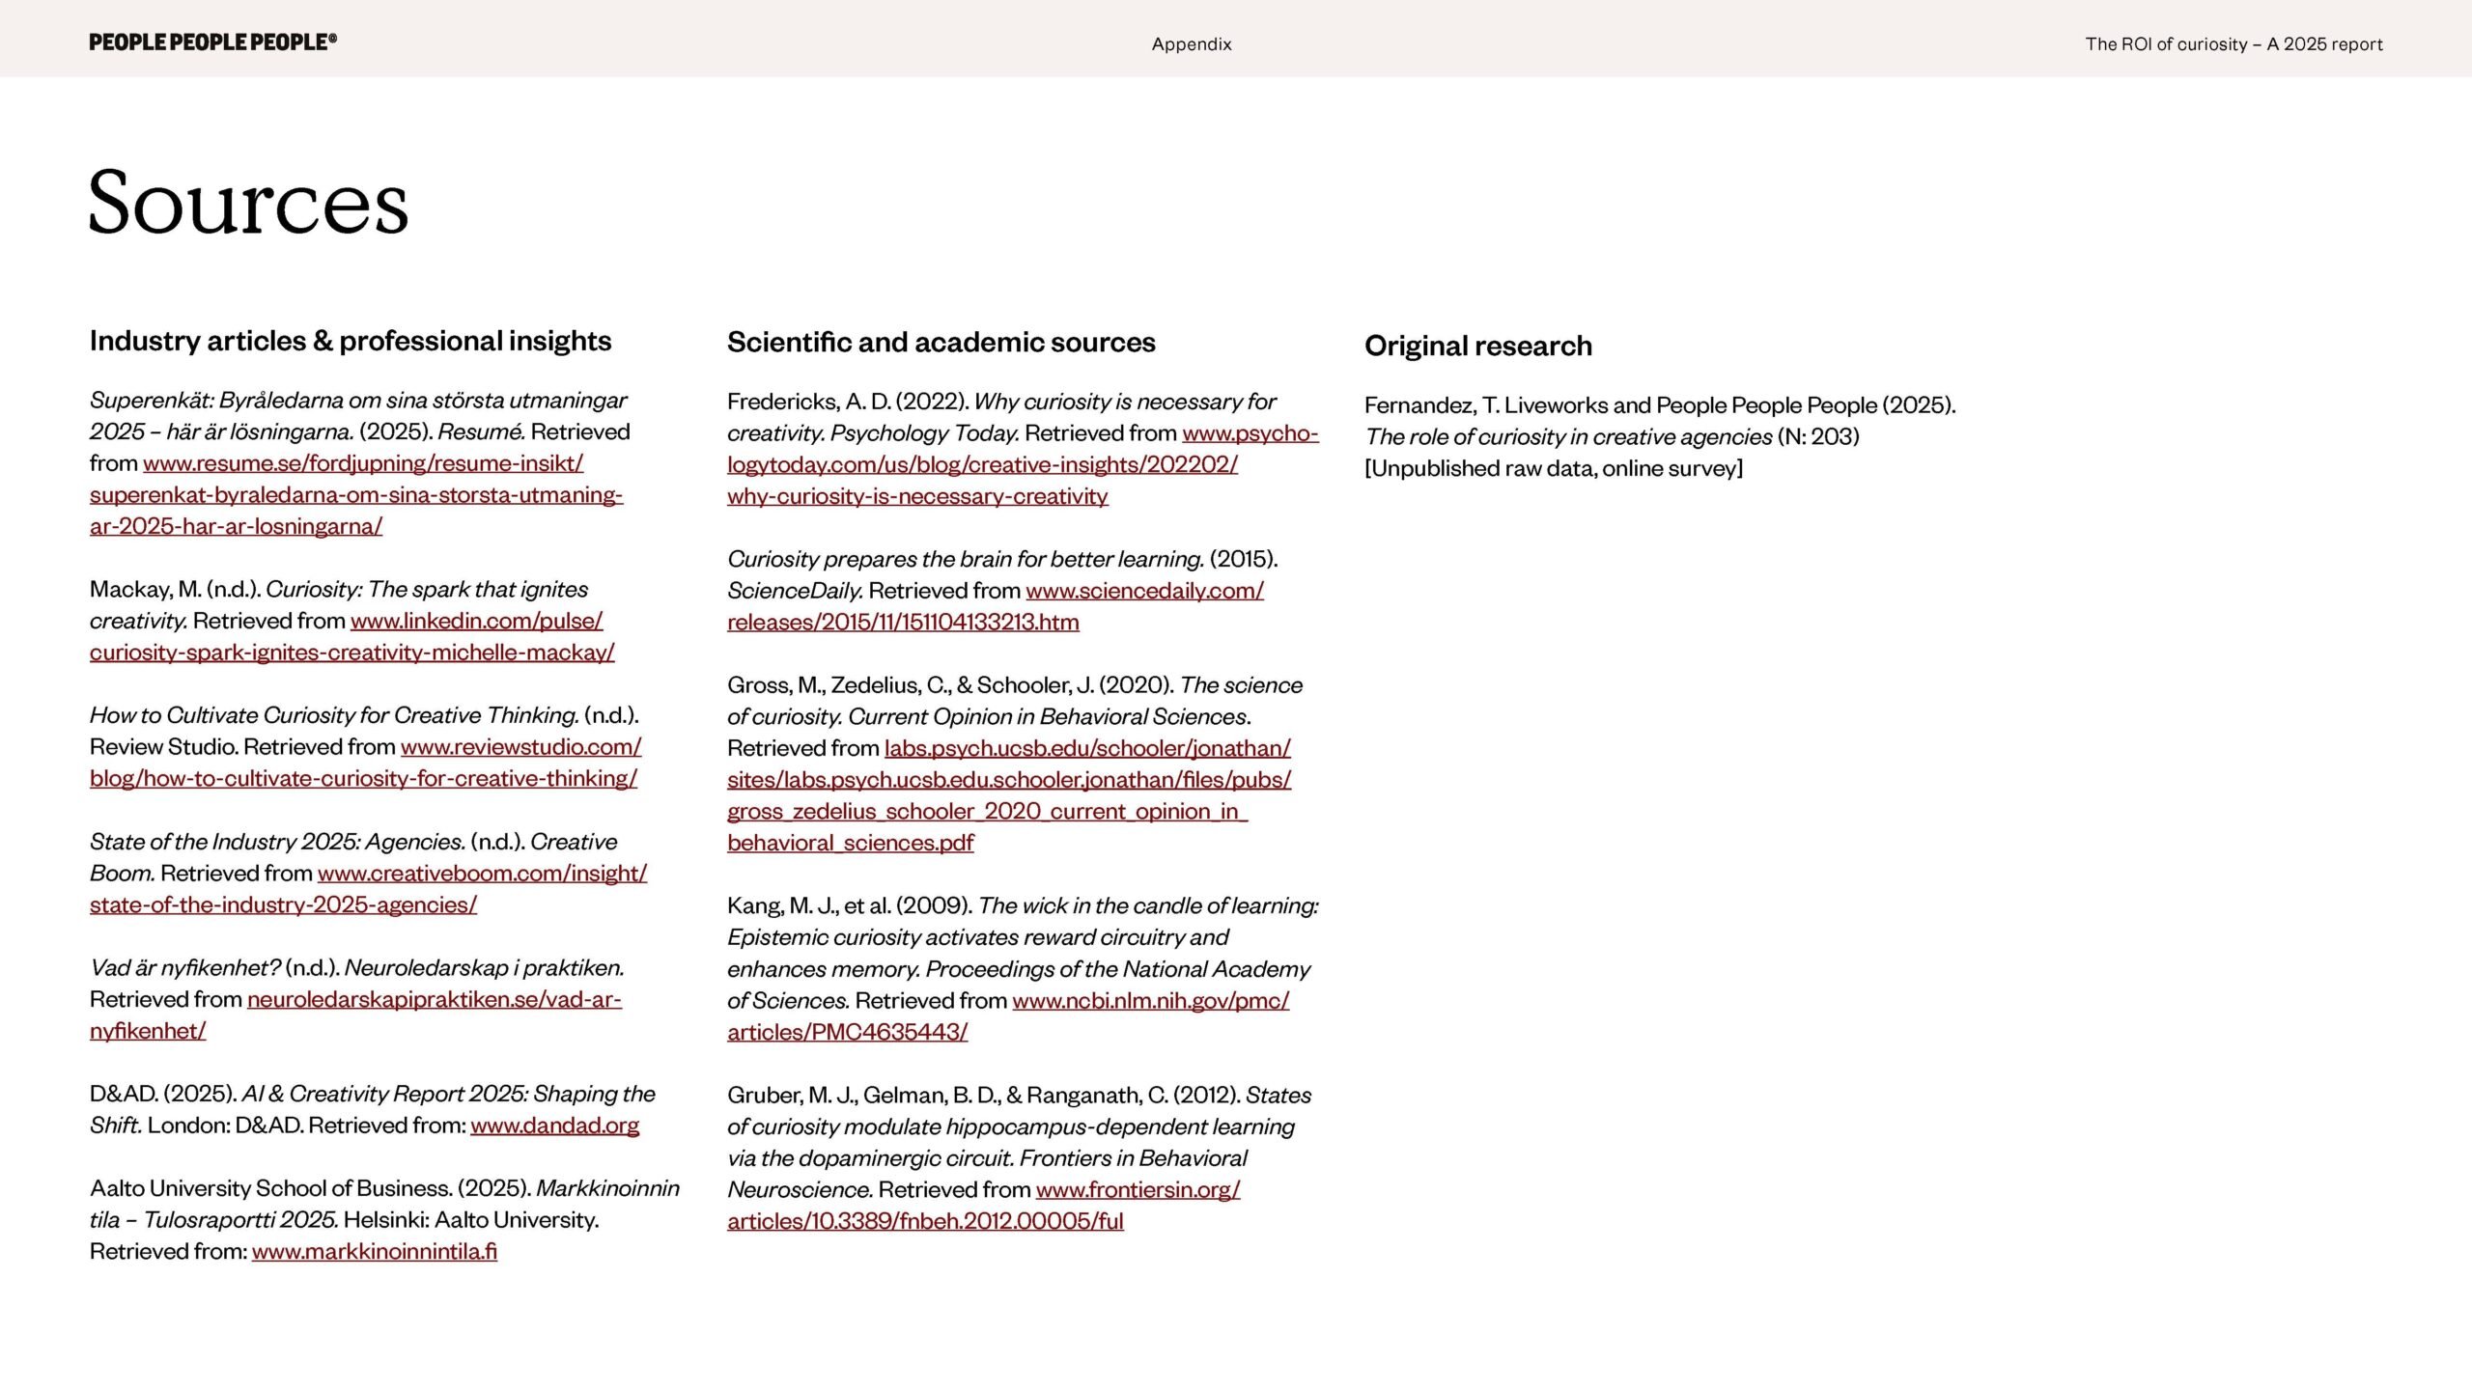Select the Original research heading
Image resolution: width=2472 pixels, height=1390 pixels.
[x=1477, y=346]
